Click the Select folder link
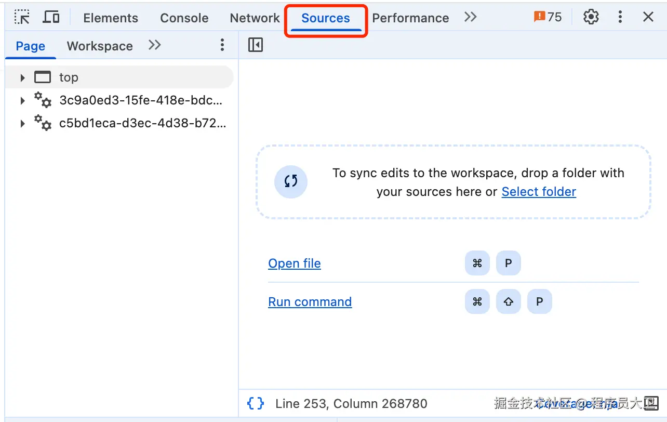 click(x=539, y=192)
